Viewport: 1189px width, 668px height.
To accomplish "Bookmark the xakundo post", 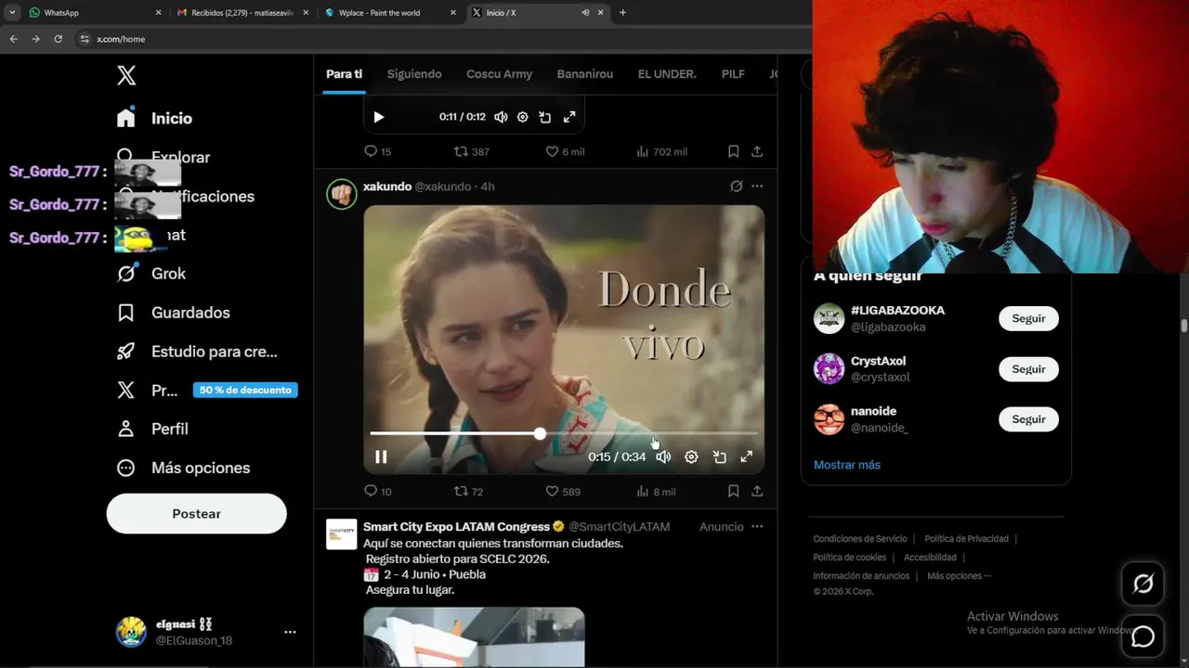I will 733,491.
